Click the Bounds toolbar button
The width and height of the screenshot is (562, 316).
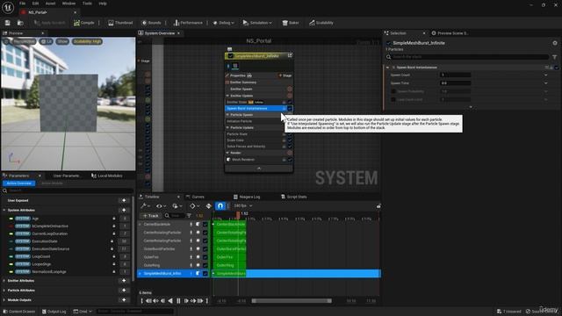[x=151, y=23]
